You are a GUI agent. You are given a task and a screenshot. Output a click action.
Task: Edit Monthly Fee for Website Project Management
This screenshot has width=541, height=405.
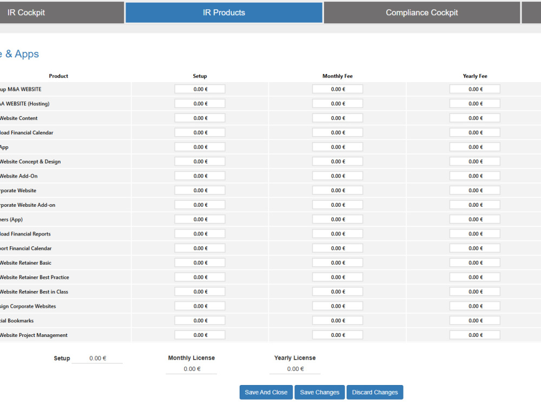pos(338,335)
